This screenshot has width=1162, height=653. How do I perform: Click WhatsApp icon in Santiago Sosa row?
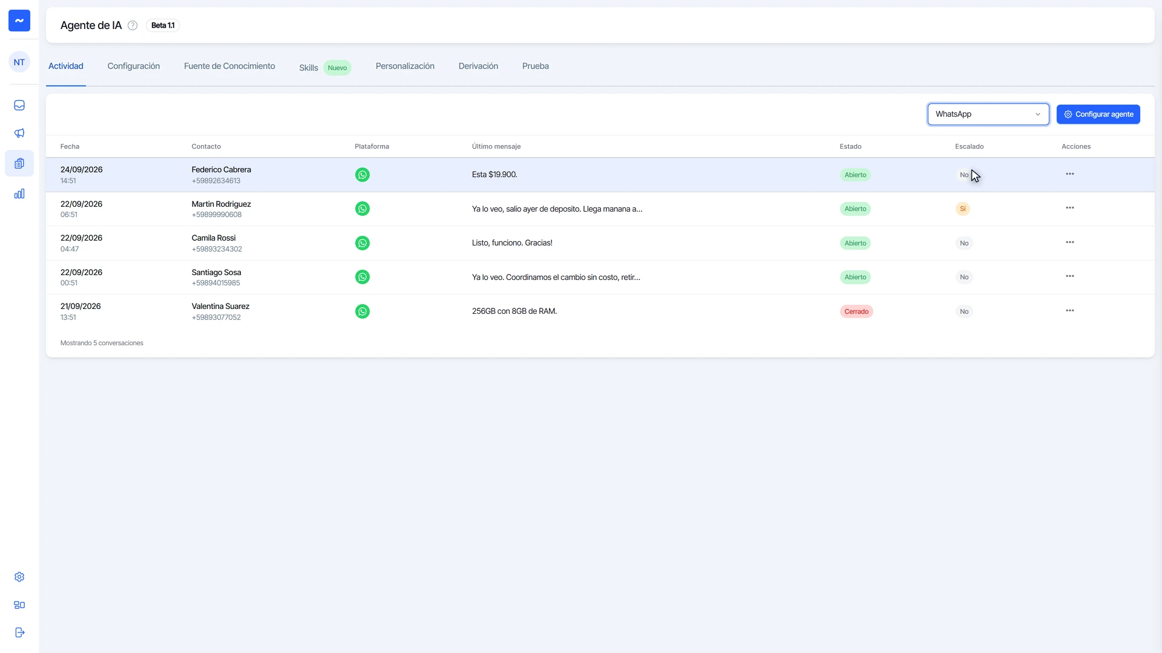point(363,277)
